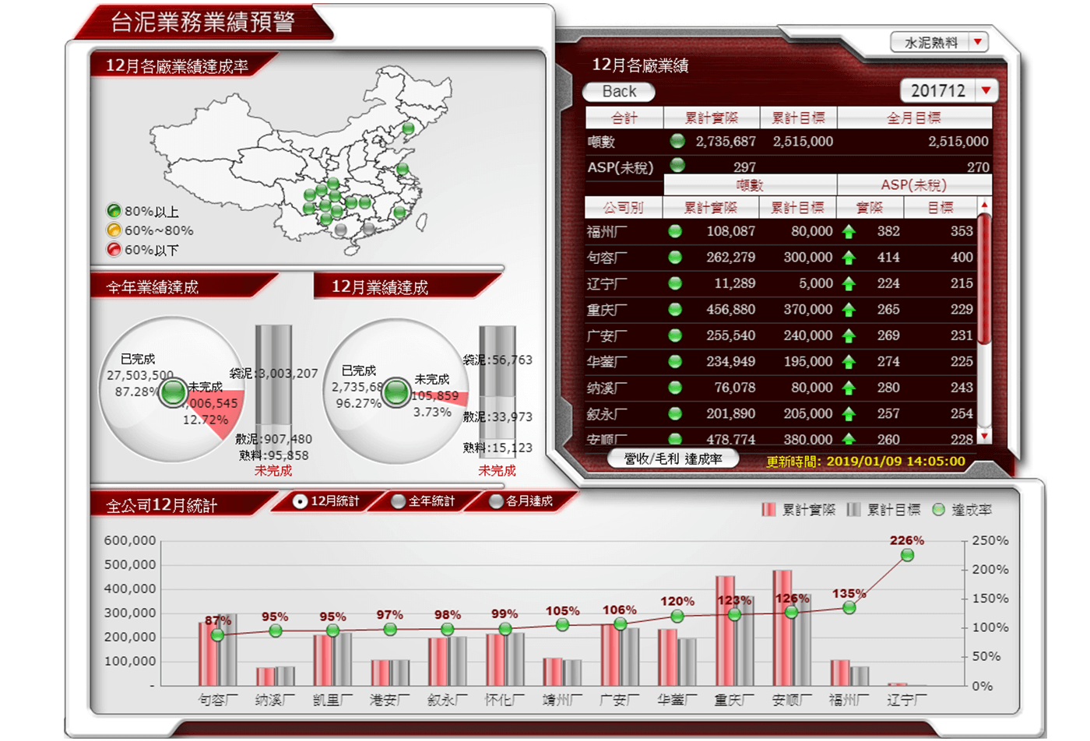Click the 未完成 label under 全年 gauge
Viewport: 1090px width, 741px height.
pos(273,471)
